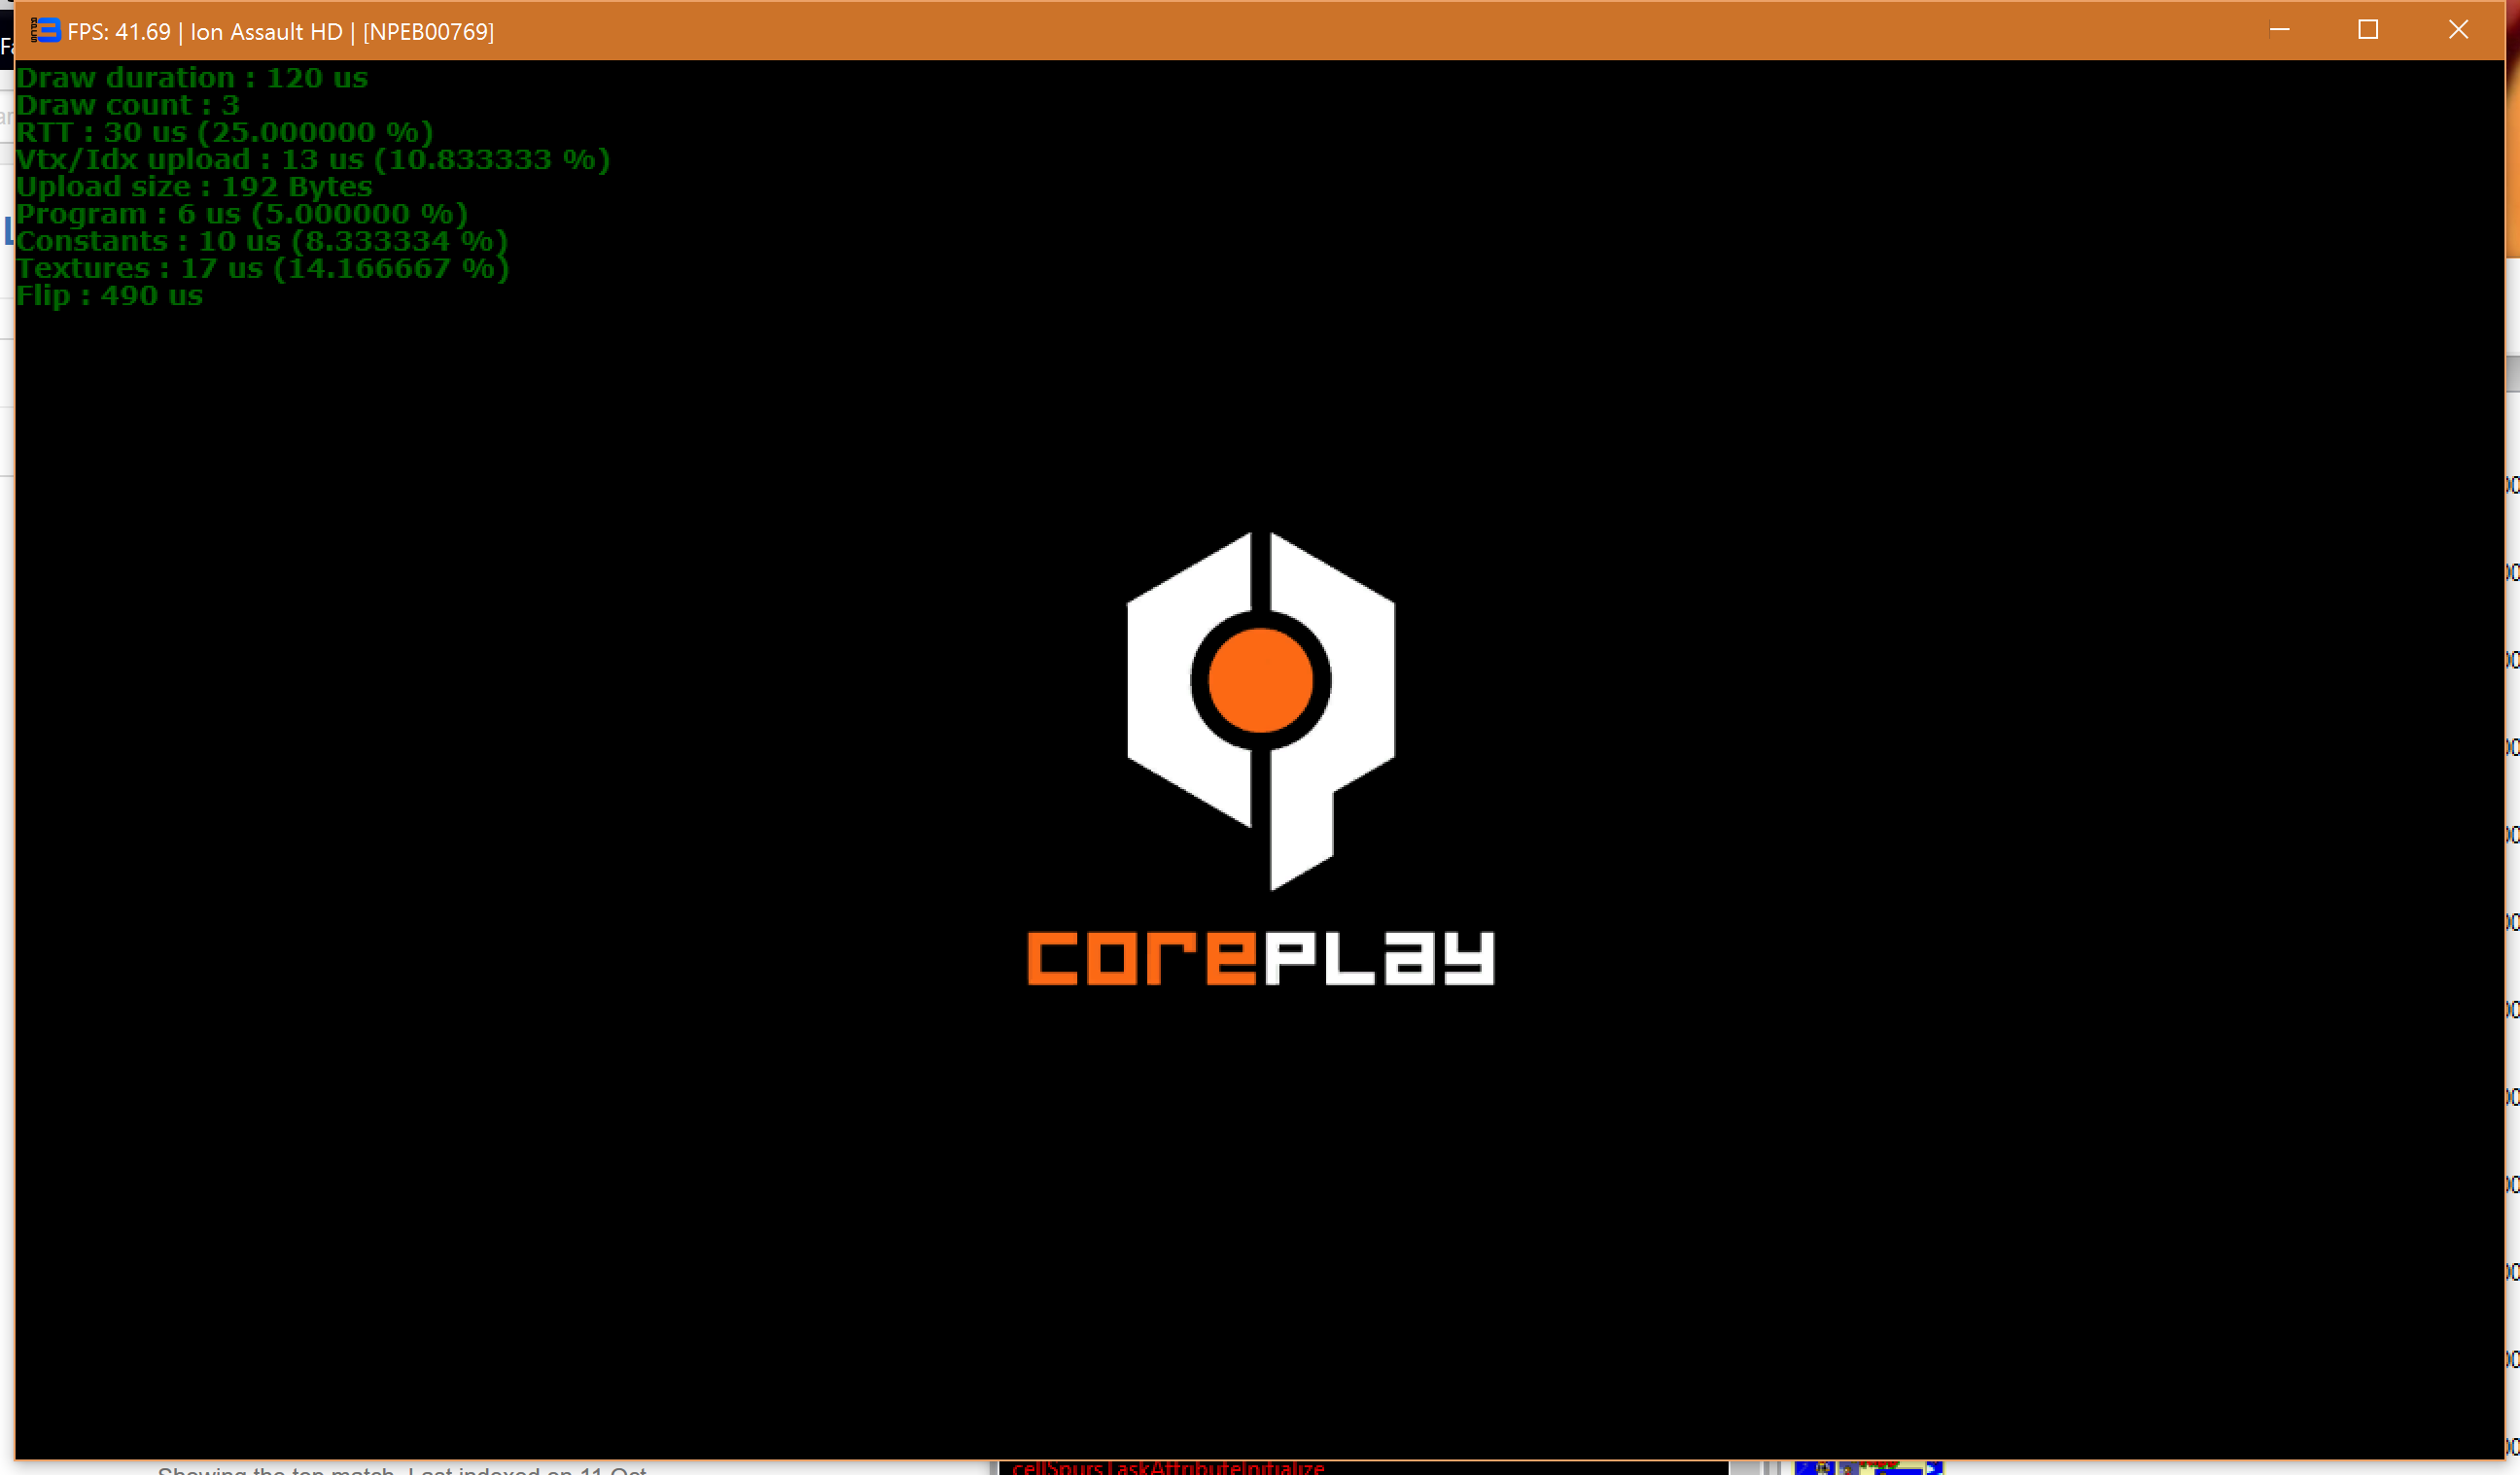Click the 'Program : 6 us' overlay line
Screen dimensions: 2520x1475
(x=241, y=214)
